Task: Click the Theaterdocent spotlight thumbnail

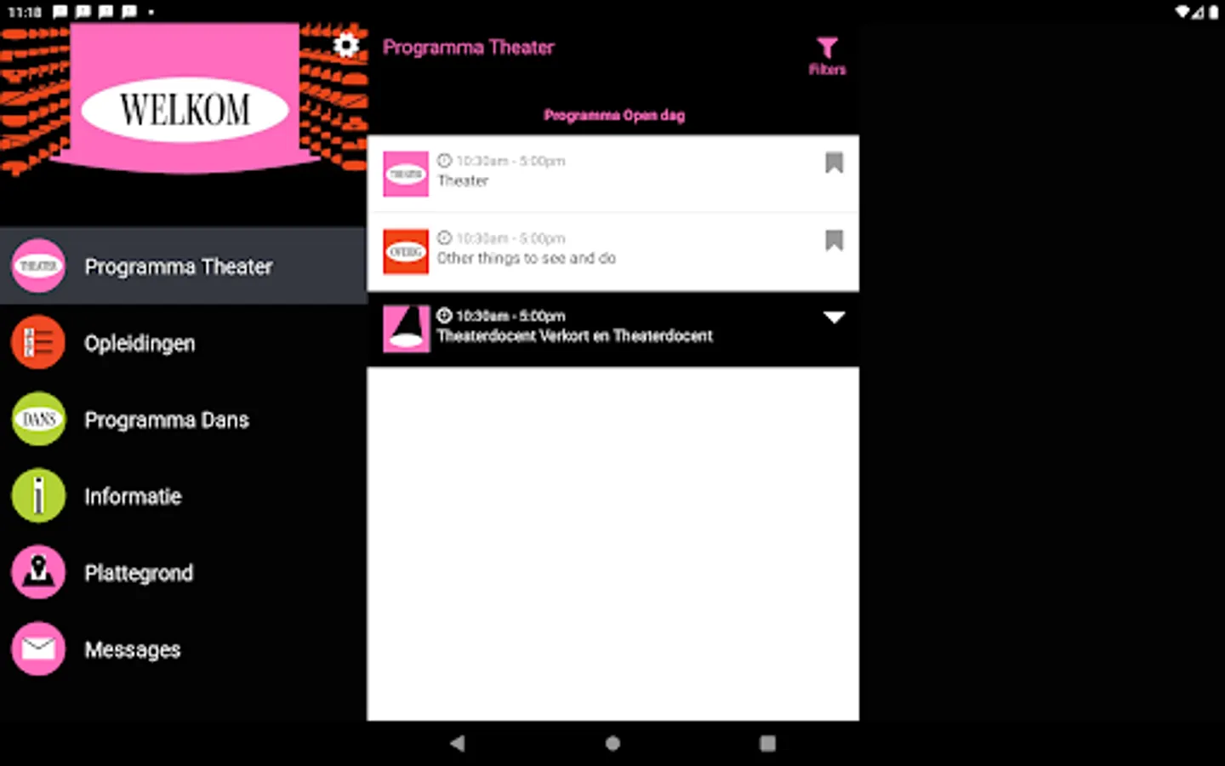Action: tap(406, 329)
